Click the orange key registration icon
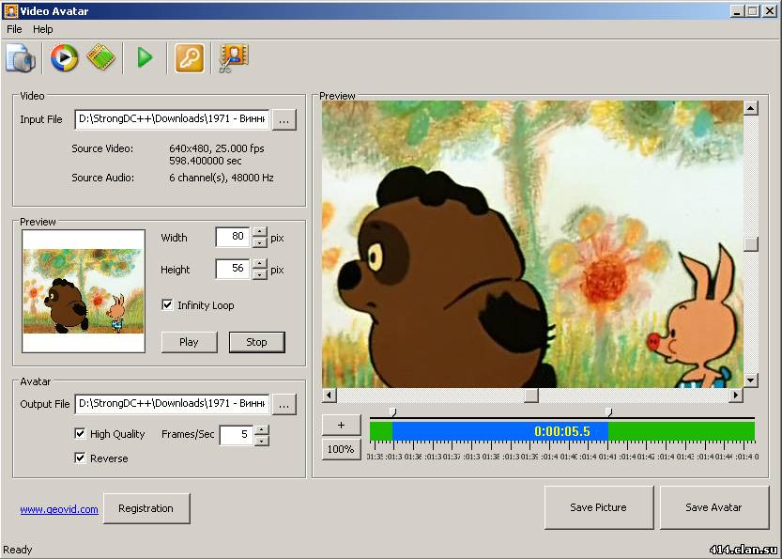 coord(190,58)
